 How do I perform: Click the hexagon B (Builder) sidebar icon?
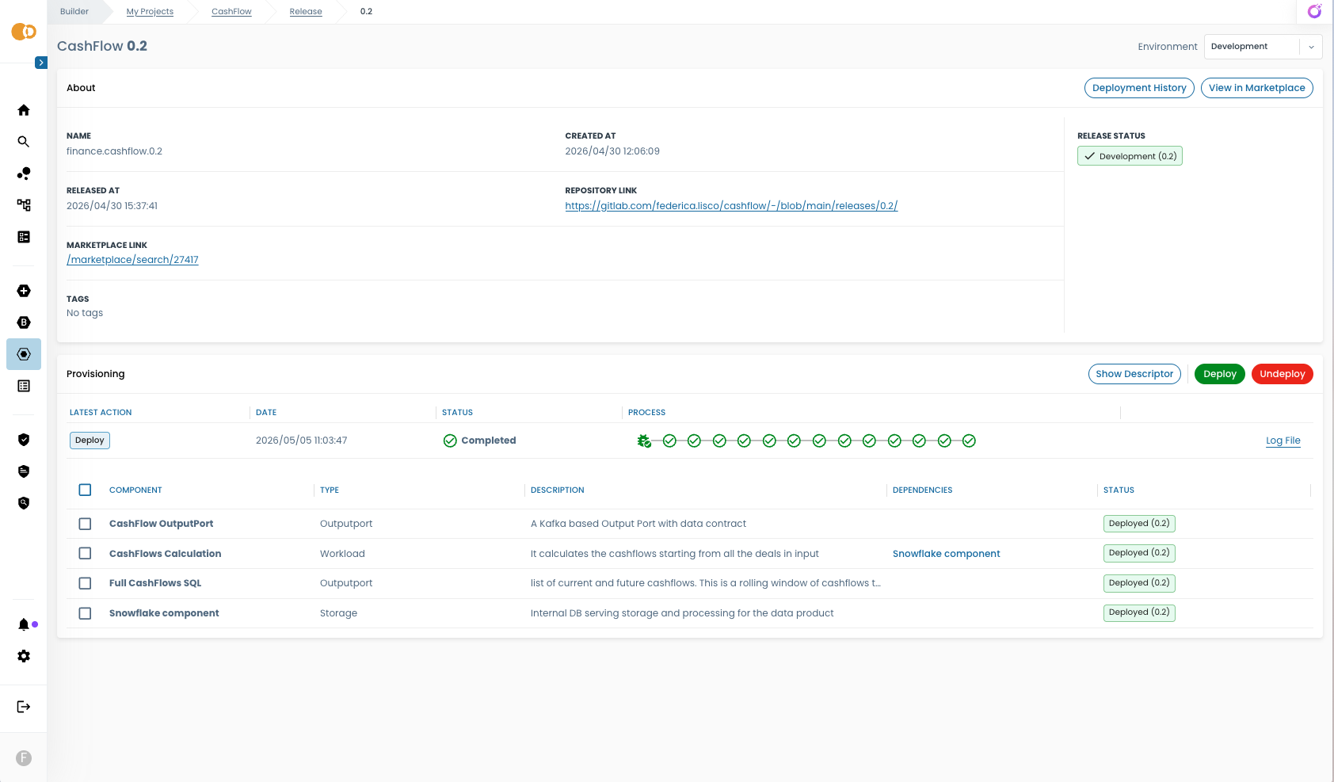click(x=24, y=322)
